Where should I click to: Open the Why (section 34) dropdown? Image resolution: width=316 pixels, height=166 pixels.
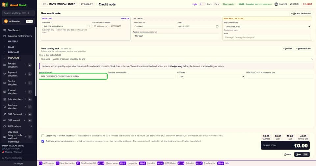267,26
